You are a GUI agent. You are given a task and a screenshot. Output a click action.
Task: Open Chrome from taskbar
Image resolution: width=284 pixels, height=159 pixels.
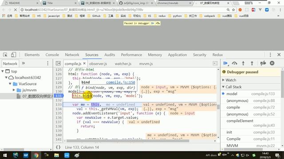click(x=36, y=155)
